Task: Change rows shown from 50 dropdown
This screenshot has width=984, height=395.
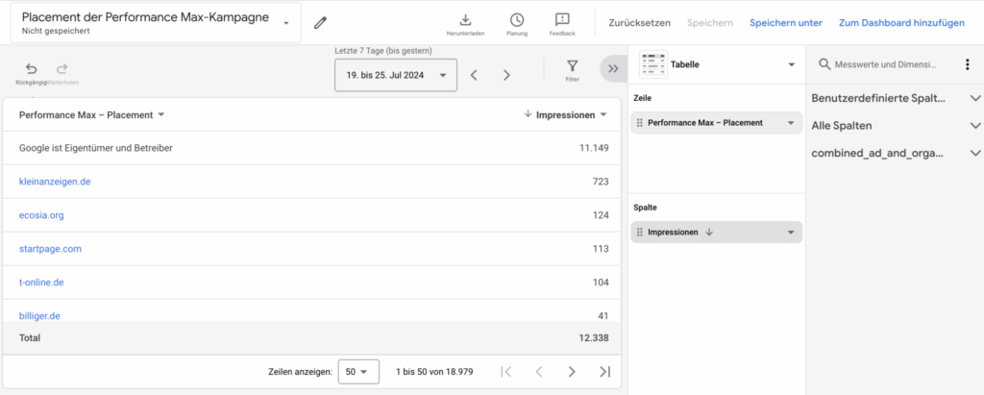Action: pos(358,372)
